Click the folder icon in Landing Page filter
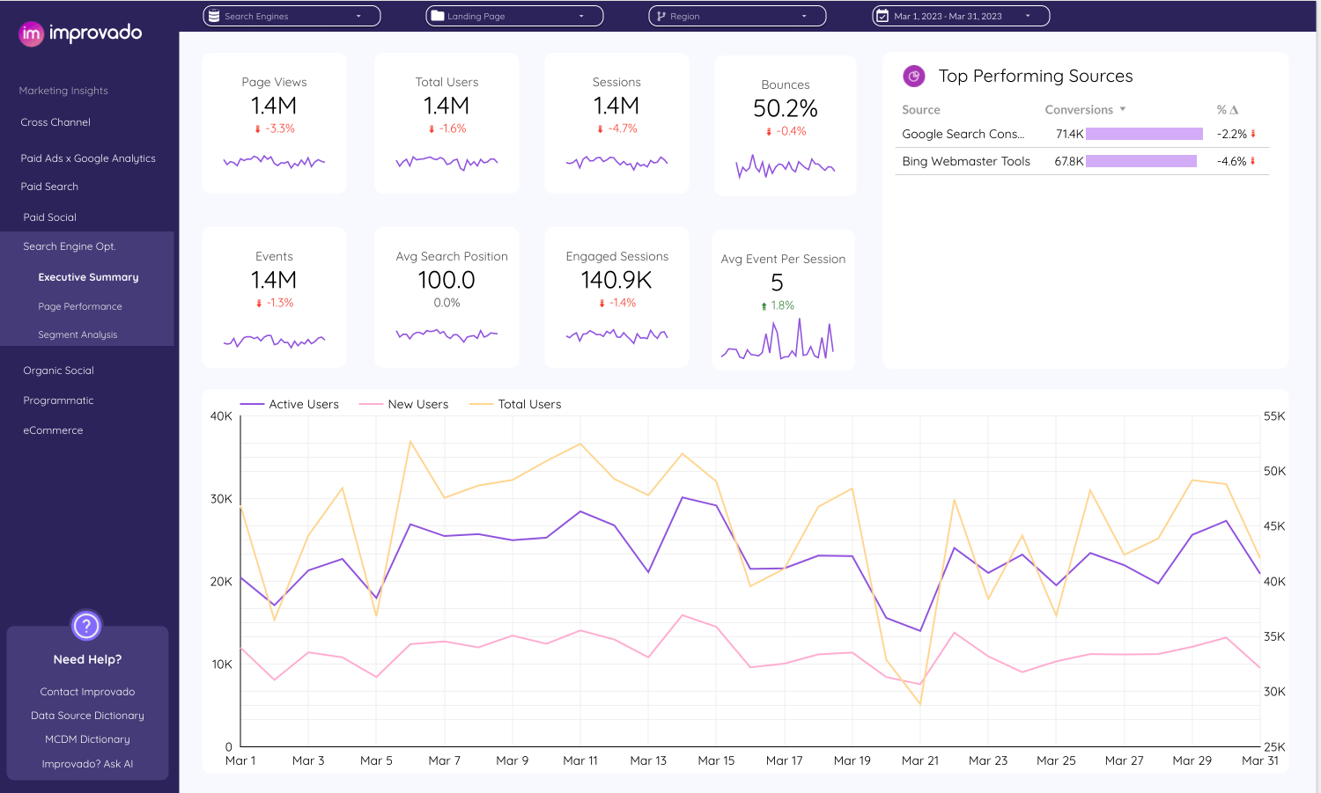The height and width of the screenshot is (793, 1321). (437, 16)
